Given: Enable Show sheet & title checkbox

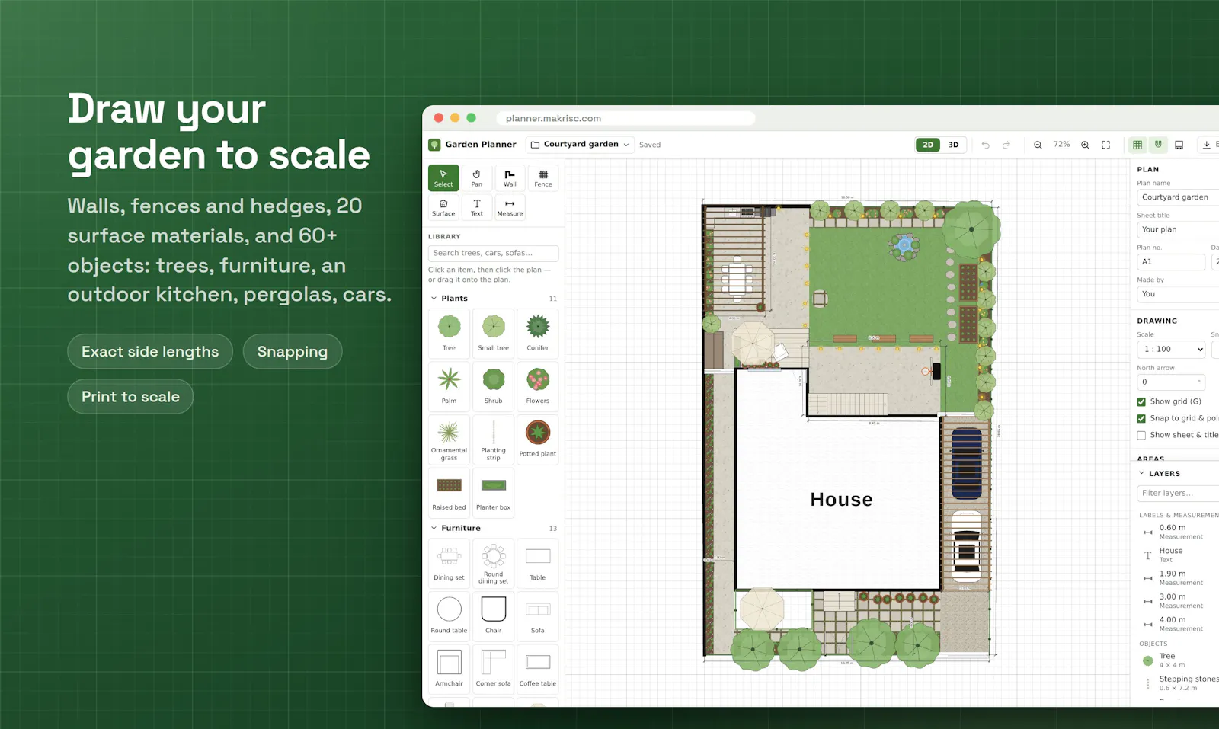Looking at the screenshot, I should [1141, 436].
